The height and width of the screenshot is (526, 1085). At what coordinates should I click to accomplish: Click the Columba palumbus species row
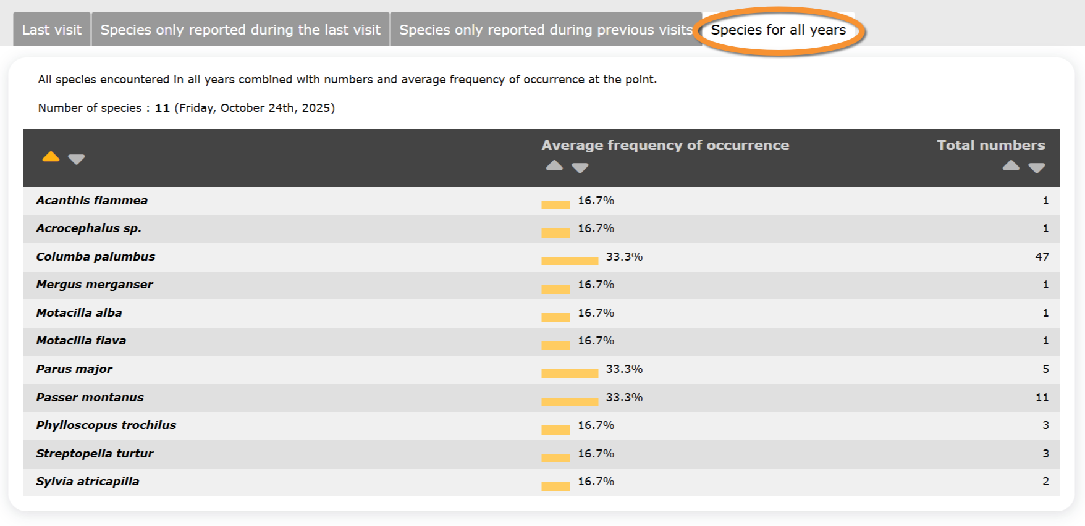[x=96, y=257]
